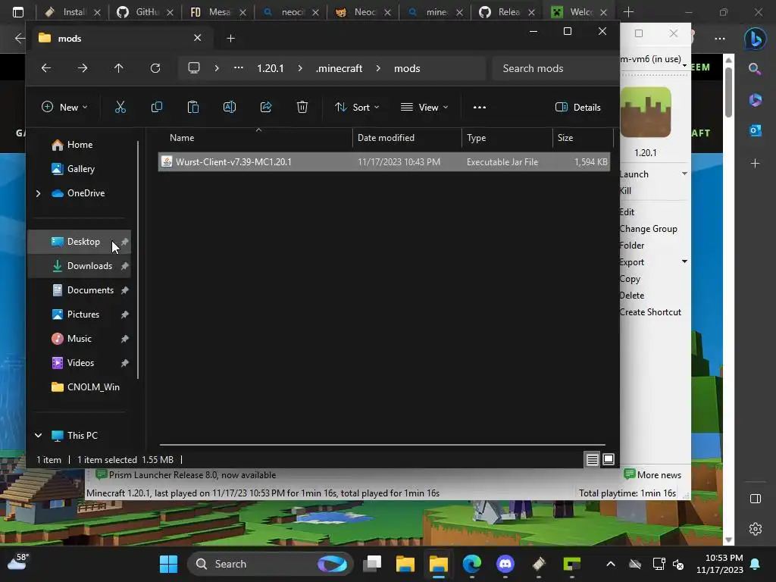Select the Wurst-Client-v7.39-MC1.20.1 file

[x=383, y=162]
